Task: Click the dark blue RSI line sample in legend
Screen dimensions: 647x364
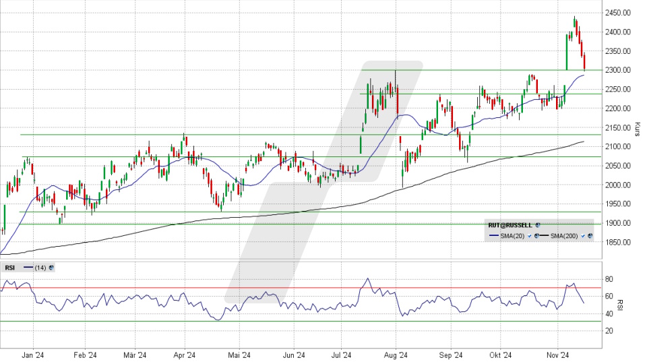Action: [x=28, y=268]
